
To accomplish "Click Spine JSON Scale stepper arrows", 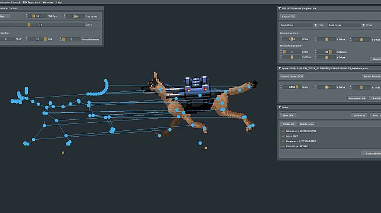I will tap(281, 87).
